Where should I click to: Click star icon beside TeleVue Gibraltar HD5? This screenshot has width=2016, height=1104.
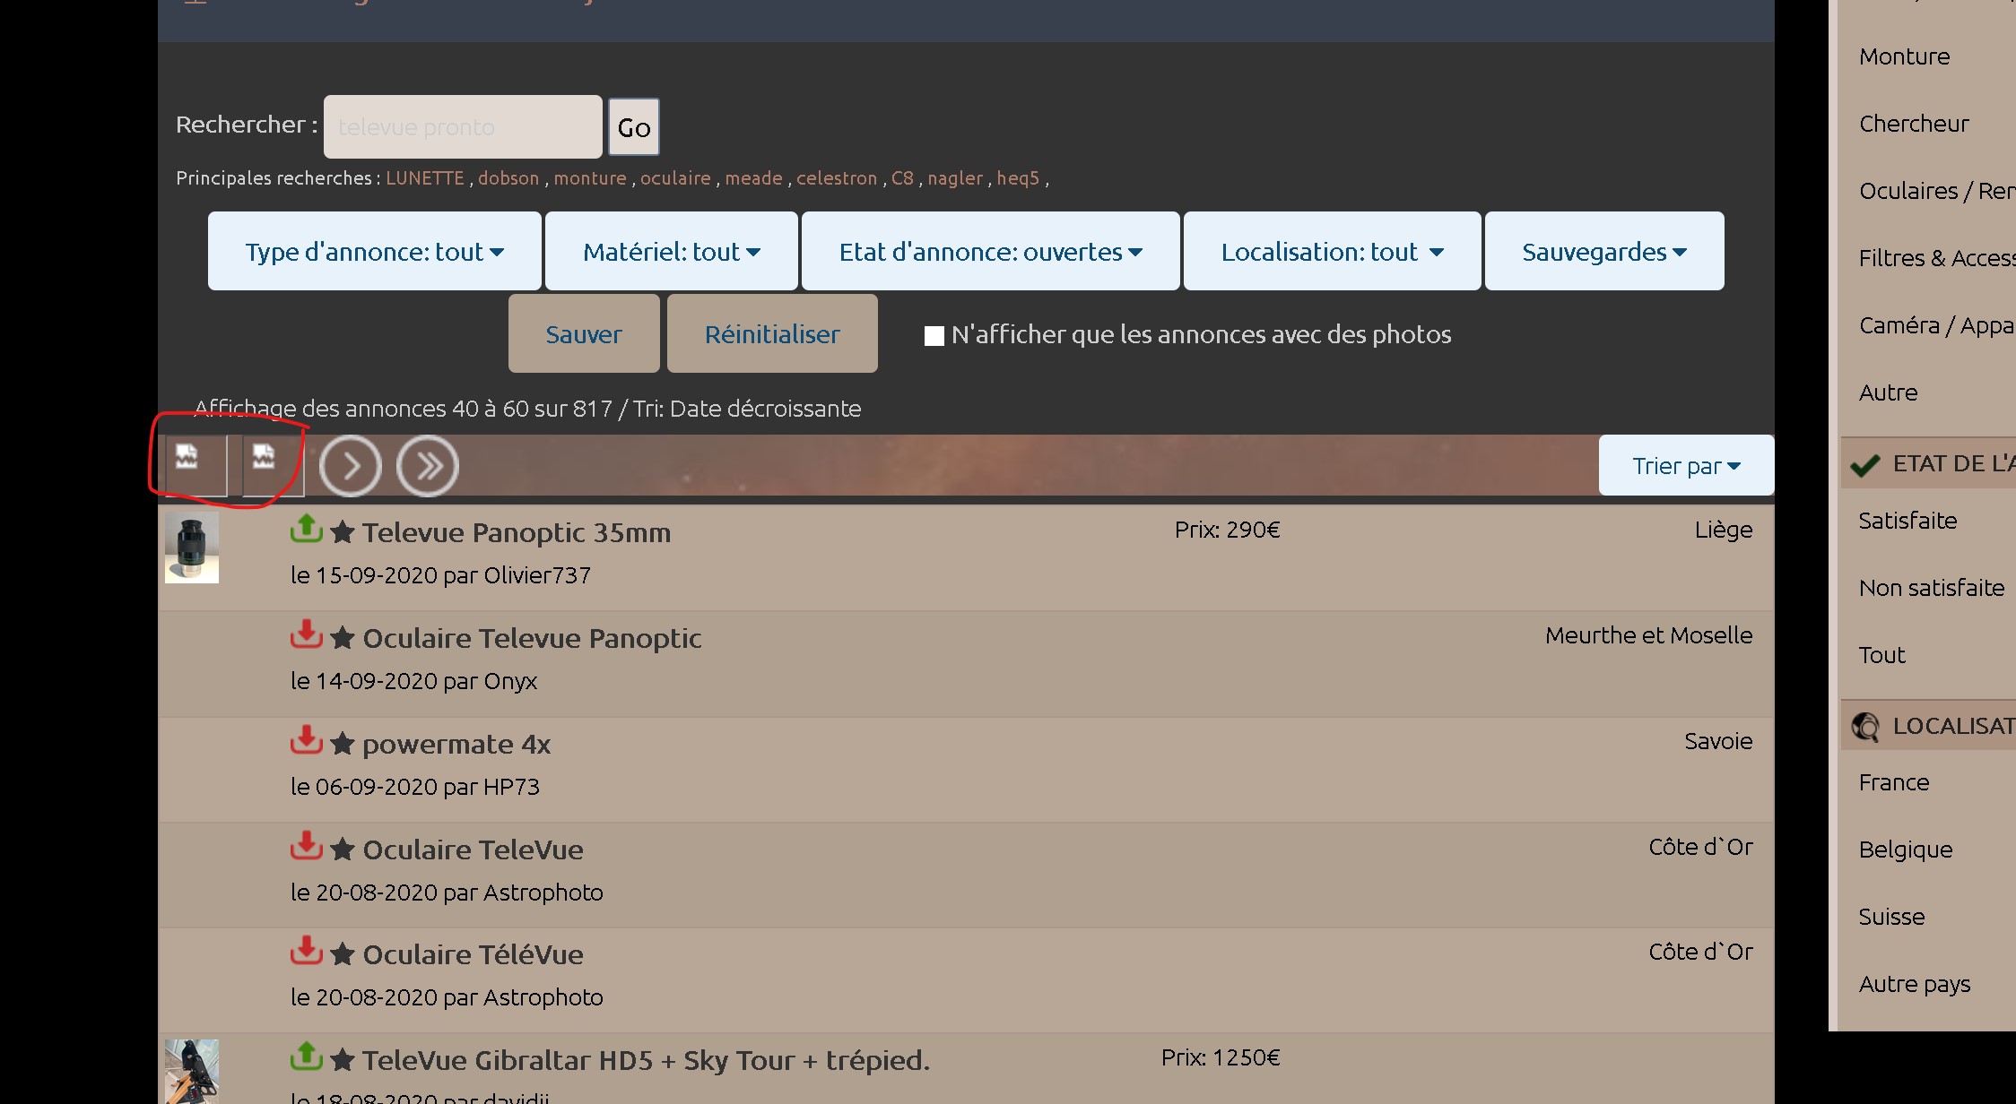click(x=343, y=1060)
